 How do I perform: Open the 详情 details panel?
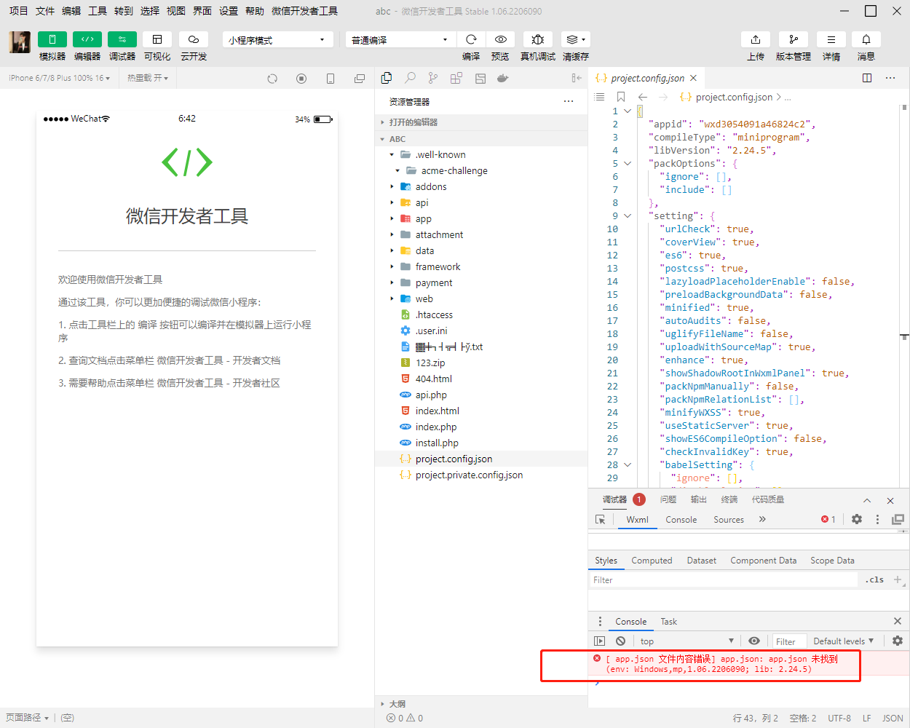coord(831,39)
